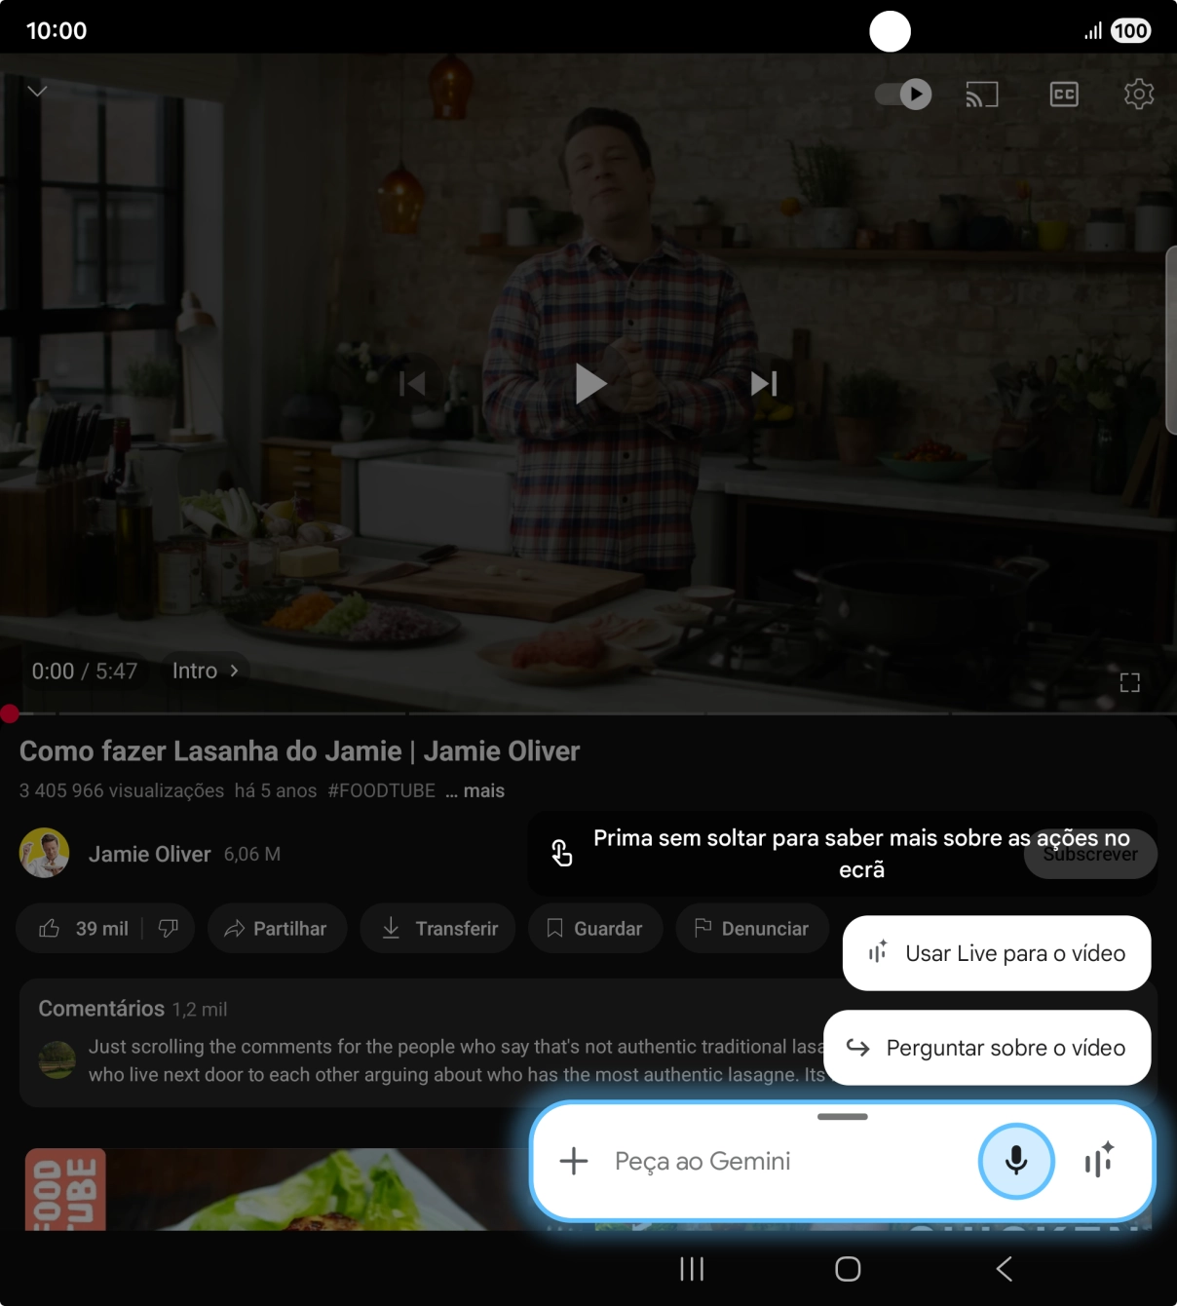Expand the description with 'mais'
The width and height of the screenshot is (1177, 1306).
tap(476, 790)
